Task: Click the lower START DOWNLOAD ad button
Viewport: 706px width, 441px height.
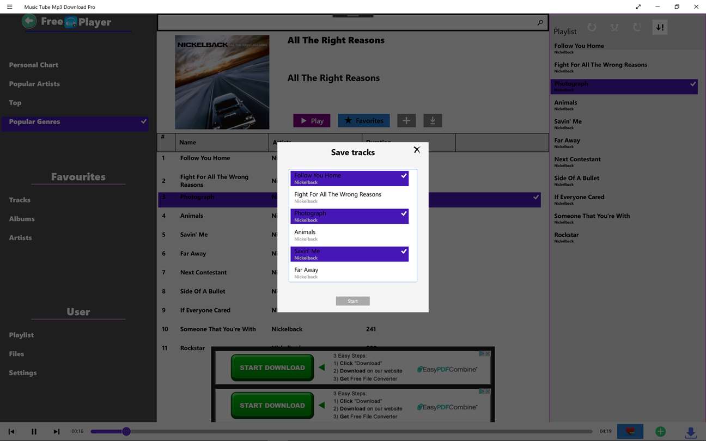Action: 272,406
